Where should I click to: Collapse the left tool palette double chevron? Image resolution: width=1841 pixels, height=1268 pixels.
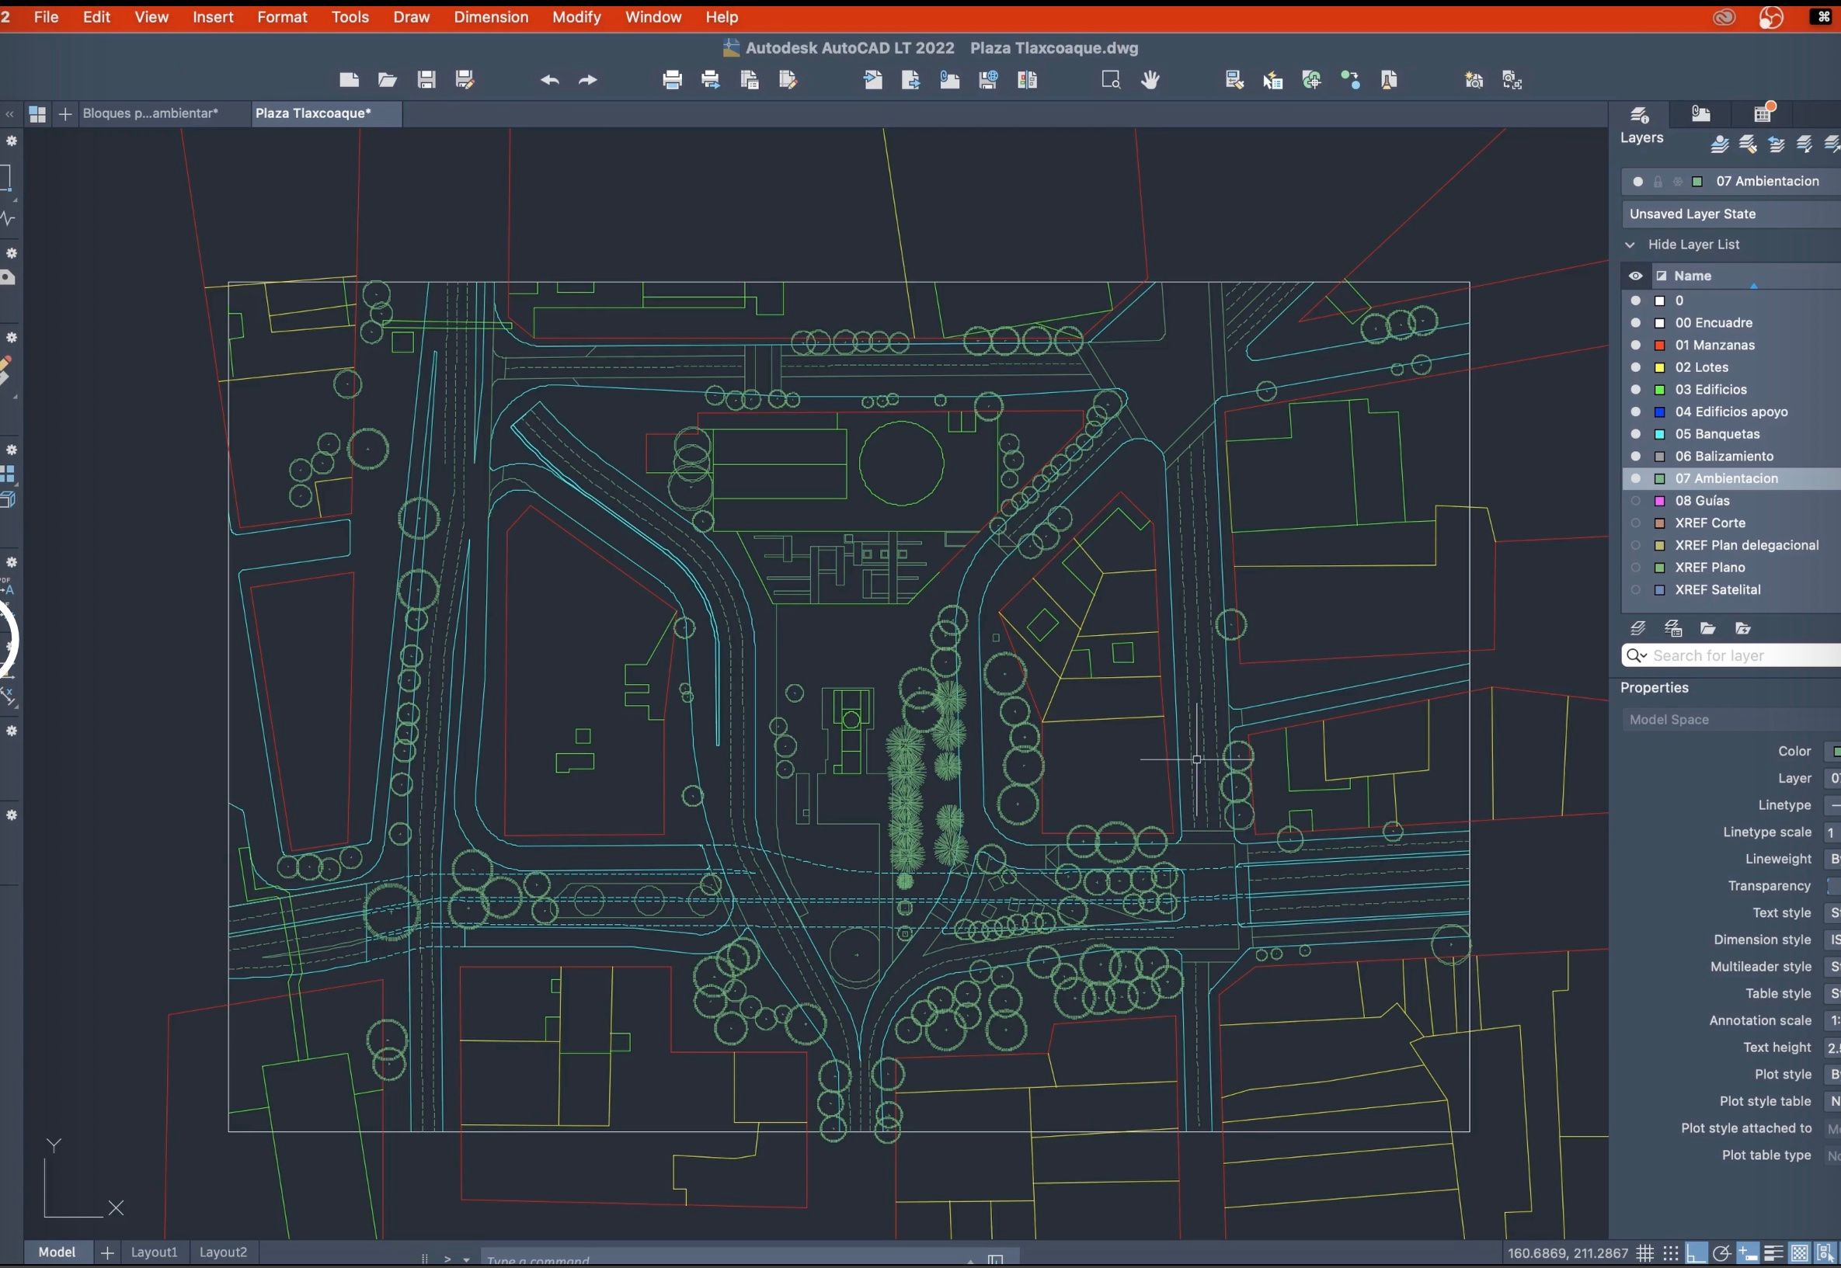tap(9, 113)
